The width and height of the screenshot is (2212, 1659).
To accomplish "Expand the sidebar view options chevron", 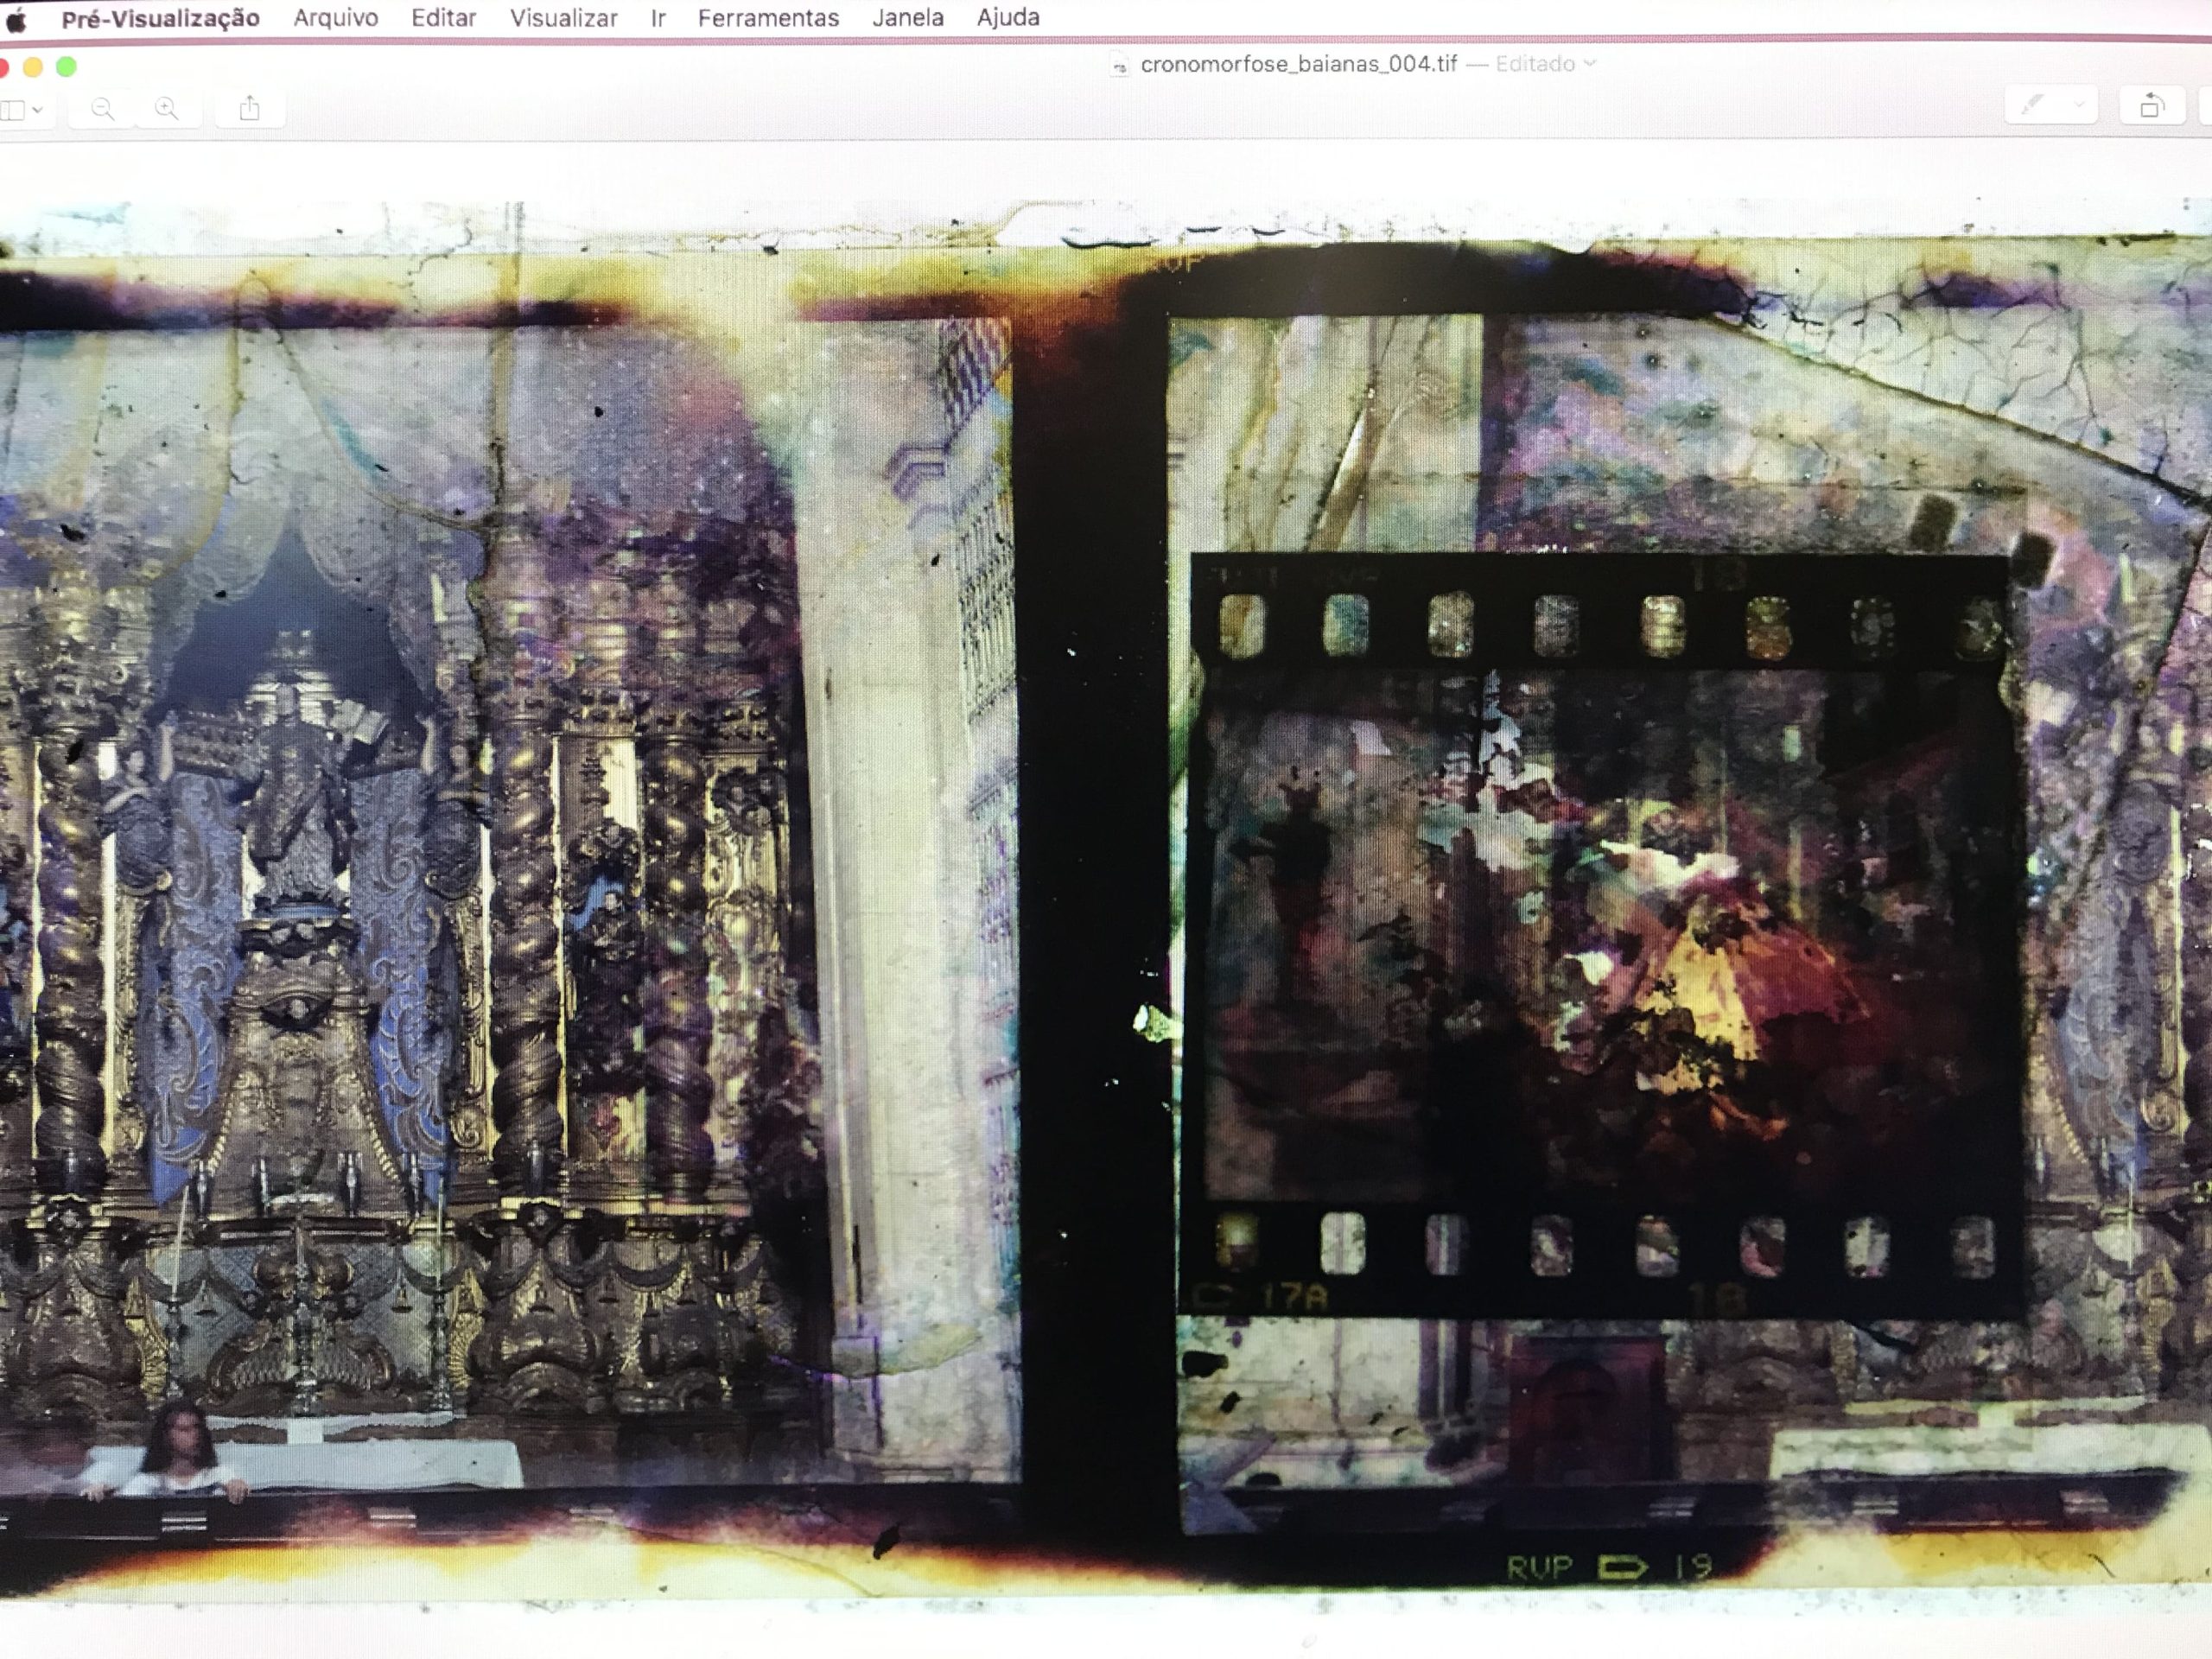I will (38, 110).
